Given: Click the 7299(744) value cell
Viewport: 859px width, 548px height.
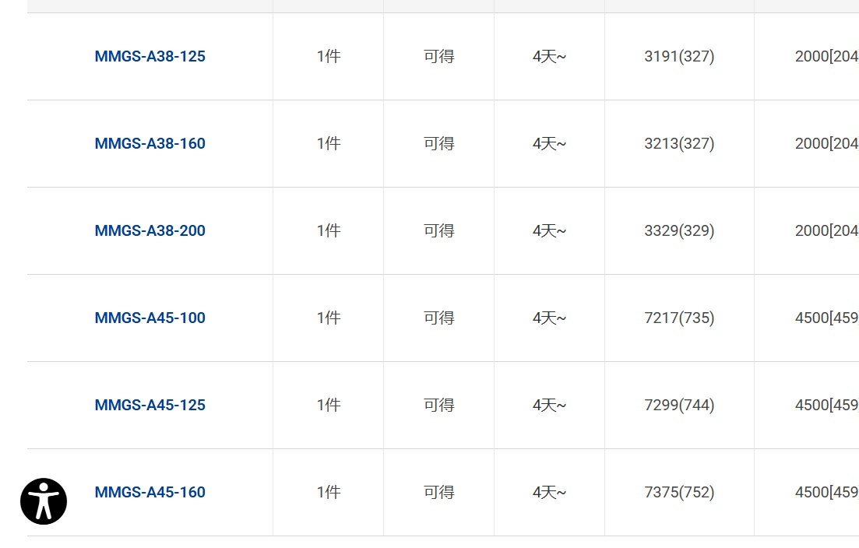Looking at the screenshot, I should tap(679, 405).
